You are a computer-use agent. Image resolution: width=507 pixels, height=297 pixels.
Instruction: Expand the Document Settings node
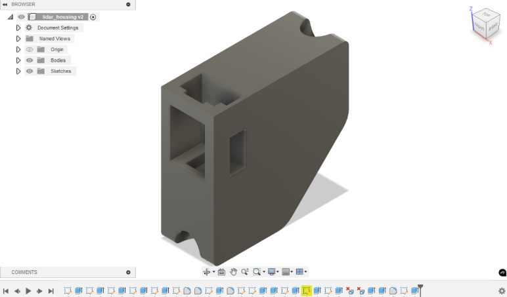(x=18, y=28)
